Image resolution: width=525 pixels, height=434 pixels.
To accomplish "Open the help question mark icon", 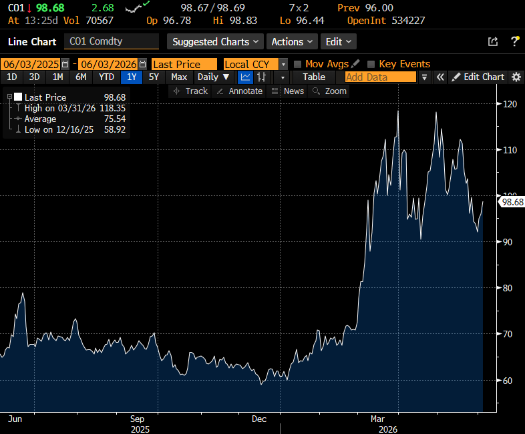I will [x=515, y=41].
